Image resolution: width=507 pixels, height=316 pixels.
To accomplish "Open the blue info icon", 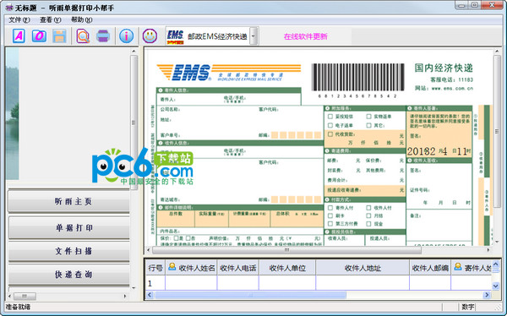I will click(x=126, y=35).
